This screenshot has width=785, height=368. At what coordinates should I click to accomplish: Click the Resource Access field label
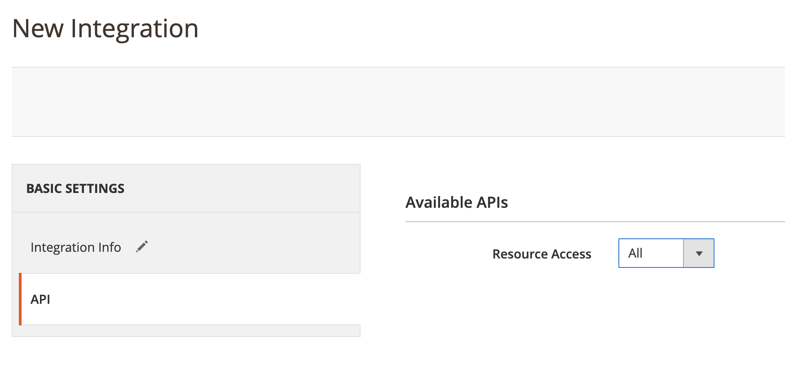[542, 254]
